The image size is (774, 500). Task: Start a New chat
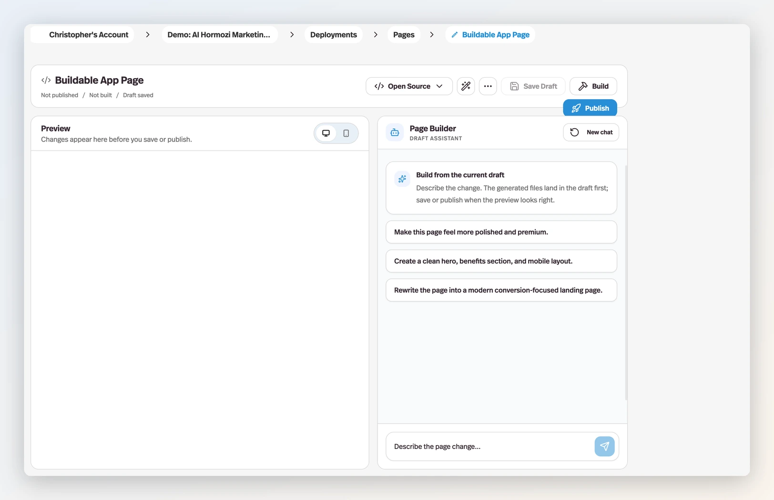coord(591,132)
